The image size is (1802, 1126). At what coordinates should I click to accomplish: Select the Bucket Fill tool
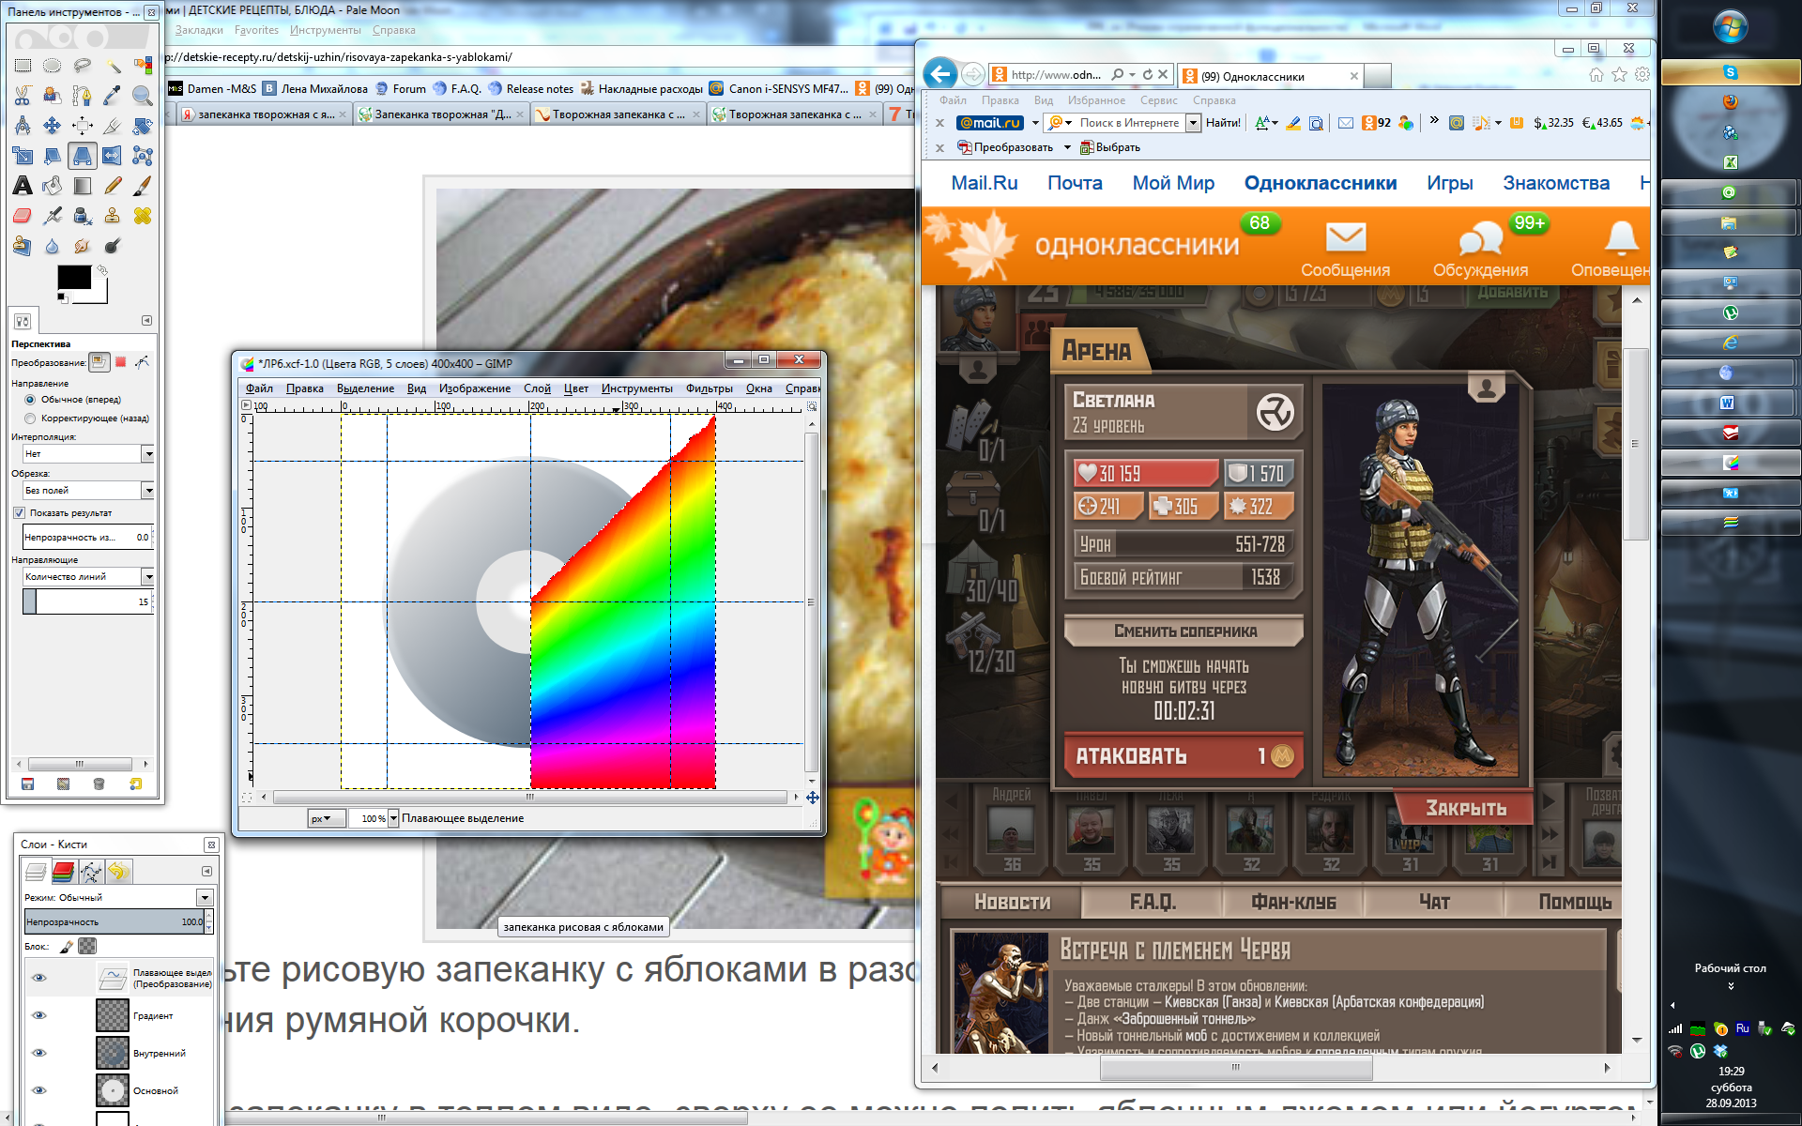tap(53, 186)
